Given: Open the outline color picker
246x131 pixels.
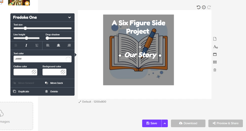Looking at the screenshot, I should tap(25, 72).
